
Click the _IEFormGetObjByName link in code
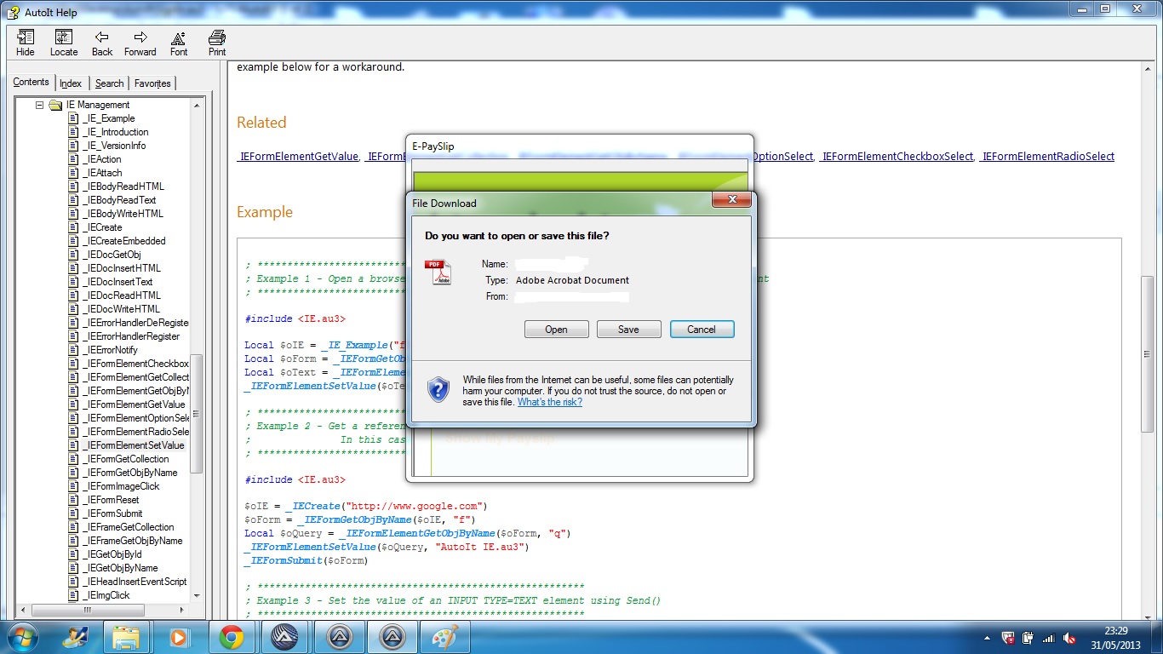pyautogui.click(x=353, y=519)
